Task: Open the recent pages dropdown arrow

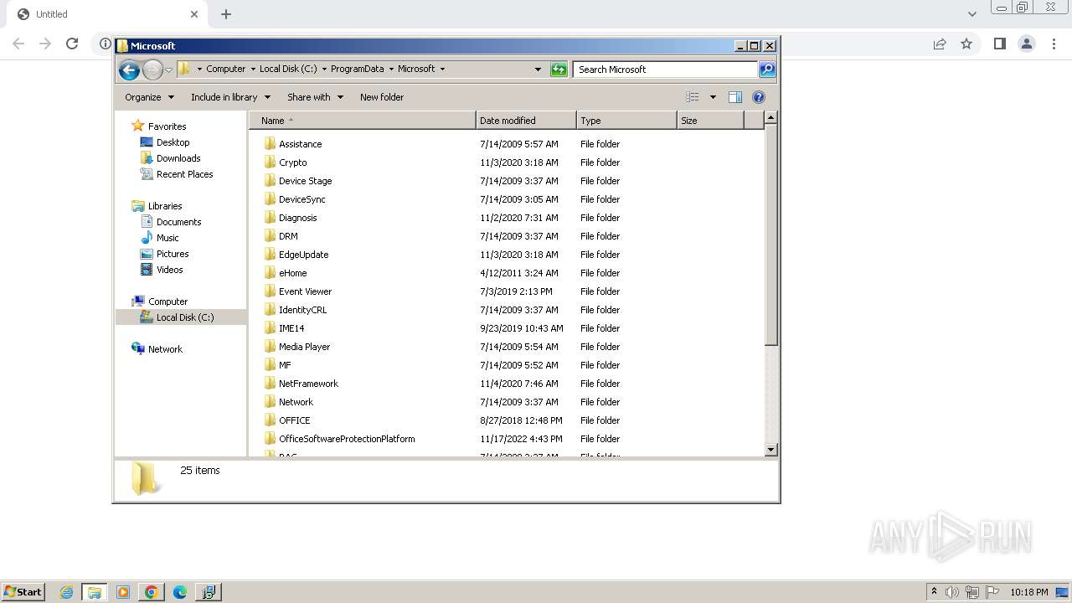Action: pos(169,70)
